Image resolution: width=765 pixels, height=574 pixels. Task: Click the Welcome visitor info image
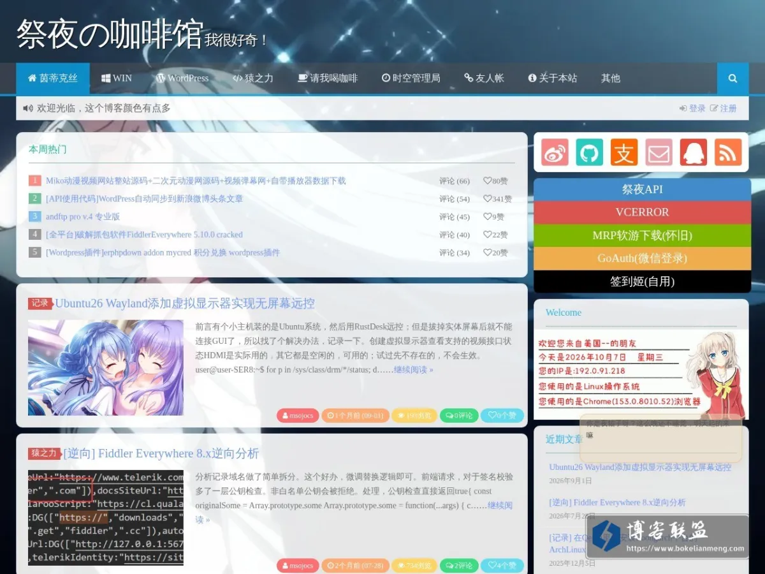coord(641,374)
